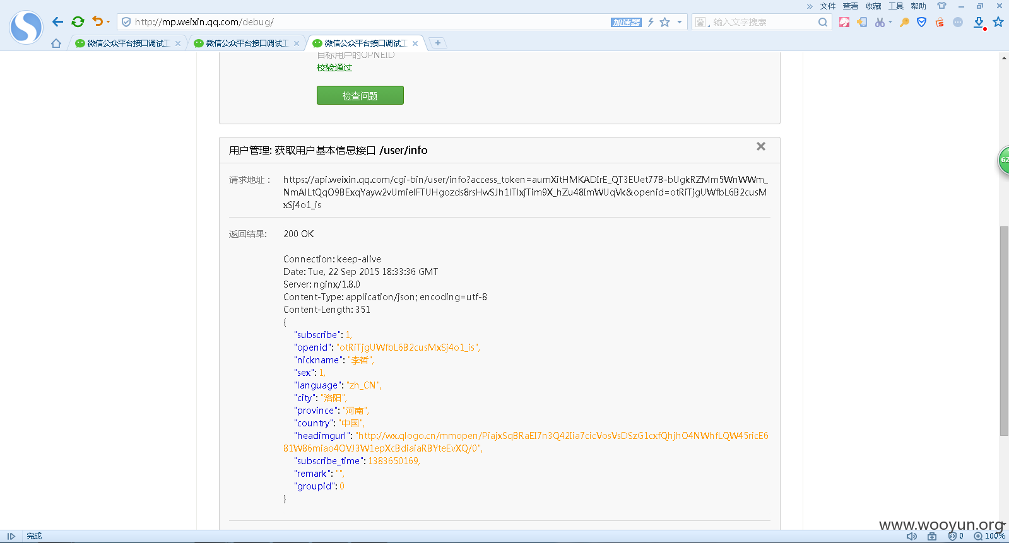
Task: Click the request URL text
Action: pyautogui.click(x=525, y=192)
